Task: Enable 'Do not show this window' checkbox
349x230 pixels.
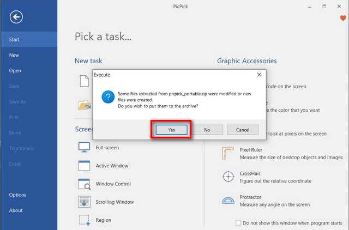Action: 238,222
